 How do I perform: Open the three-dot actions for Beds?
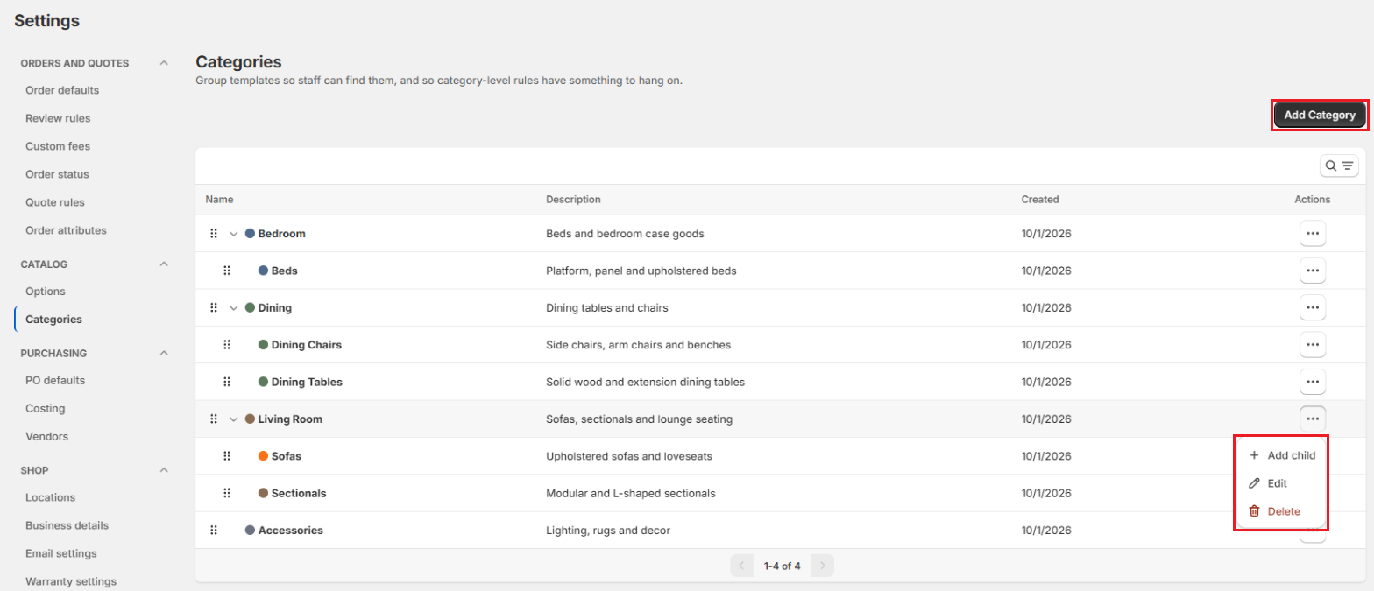[x=1313, y=271]
